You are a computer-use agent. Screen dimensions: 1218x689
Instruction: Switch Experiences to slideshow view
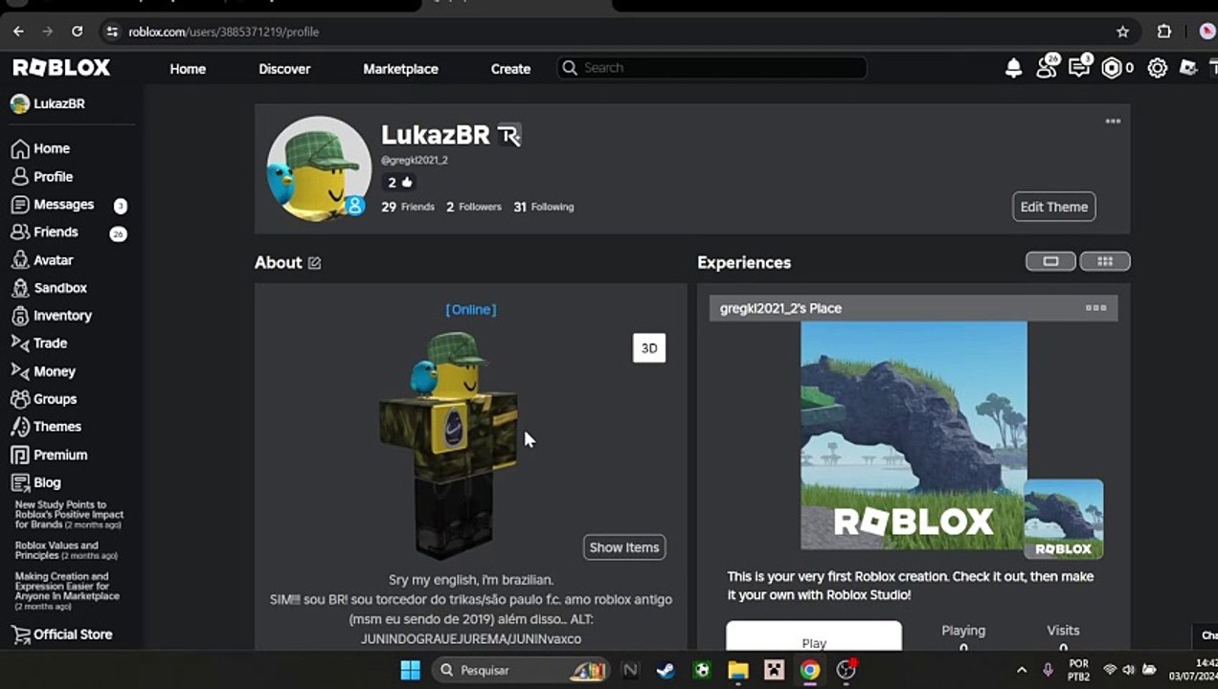pos(1050,261)
